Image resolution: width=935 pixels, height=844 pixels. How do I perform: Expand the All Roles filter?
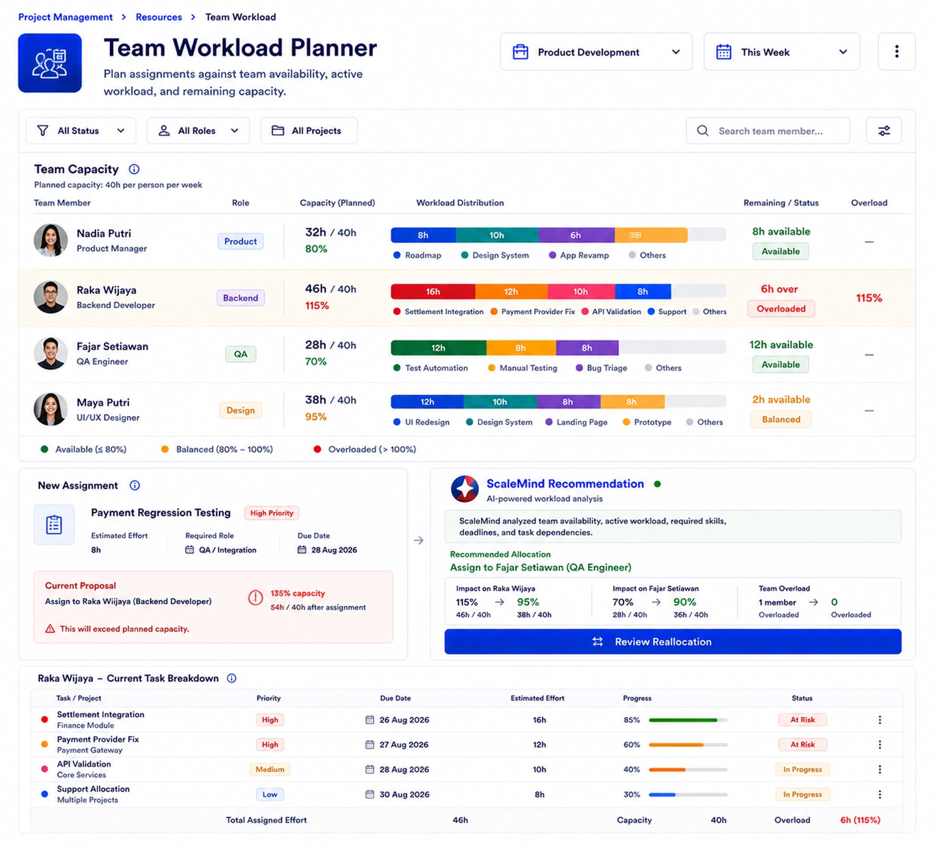(x=198, y=131)
